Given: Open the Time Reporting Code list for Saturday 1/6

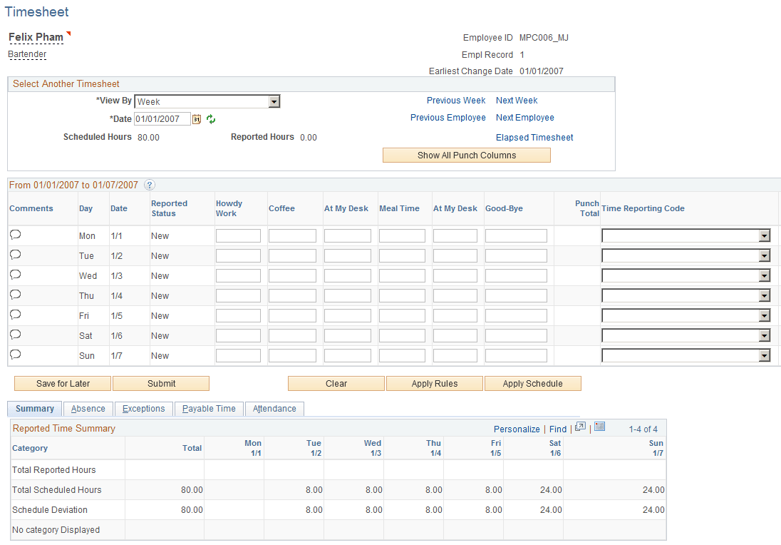Looking at the screenshot, I should click(x=764, y=335).
